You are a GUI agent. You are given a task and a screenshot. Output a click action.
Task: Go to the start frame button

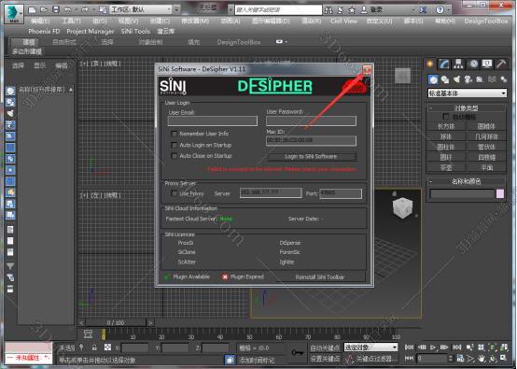pyautogui.click(x=409, y=348)
